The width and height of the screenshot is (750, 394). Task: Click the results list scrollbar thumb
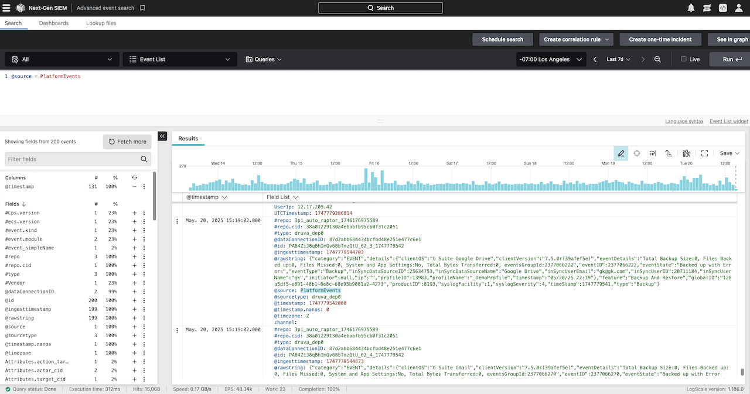[742, 372]
